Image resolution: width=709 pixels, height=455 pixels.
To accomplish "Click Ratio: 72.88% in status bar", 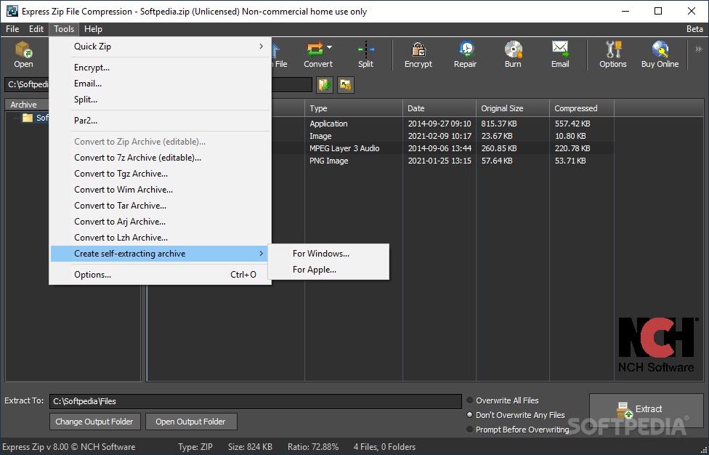I will (x=313, y=447).
